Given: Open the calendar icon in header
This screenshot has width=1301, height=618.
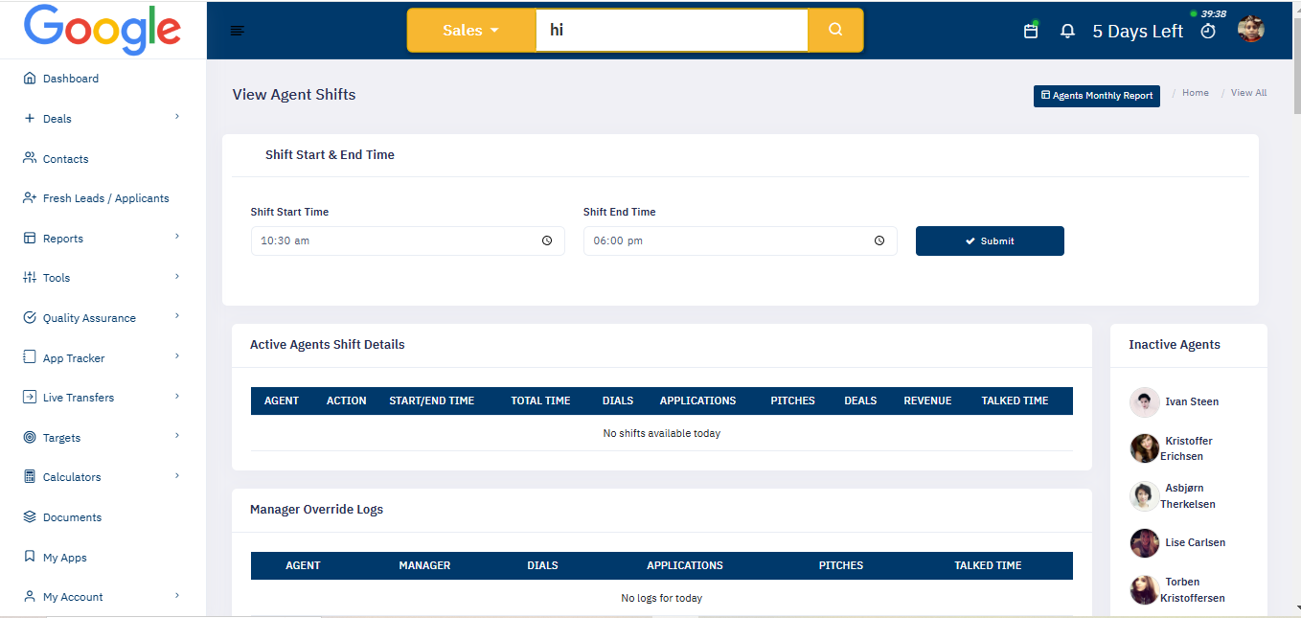Looking at the screenshot, I should (1031, 31).
